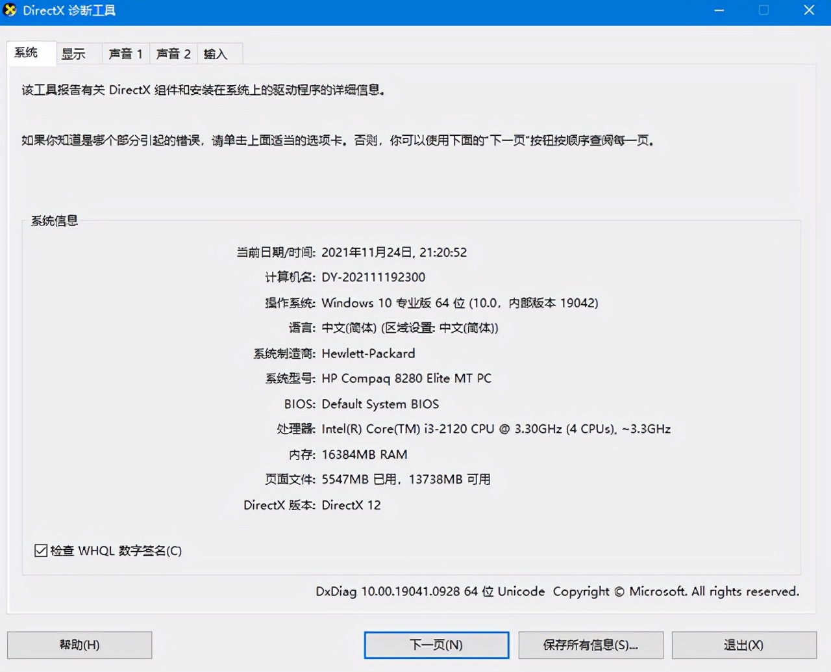Click the 退出(X) button

coord(744,645)
